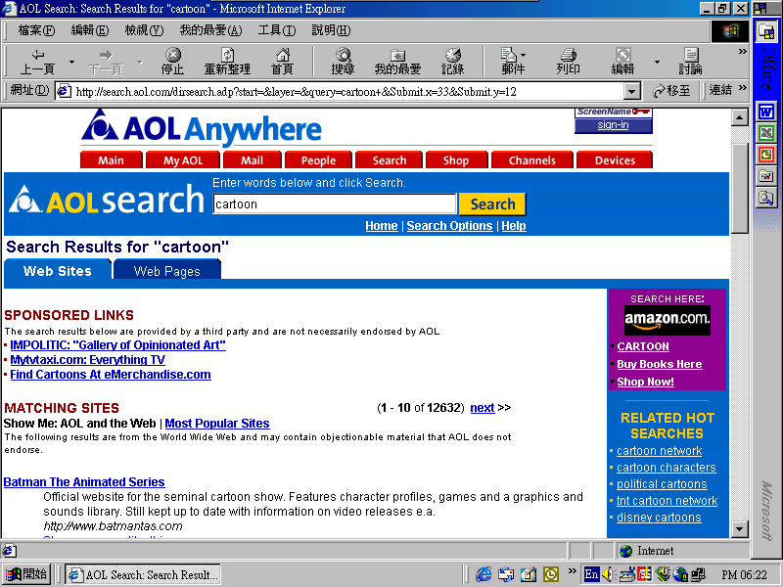Expand hidden toolbar buttons chevron
The height and width of the screenshot is (587, 783).
(x=743, y=52)
